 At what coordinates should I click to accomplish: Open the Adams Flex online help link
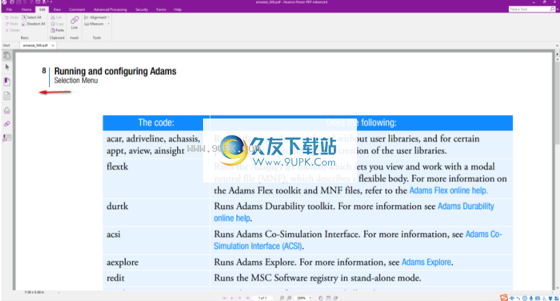coord(448,190)
